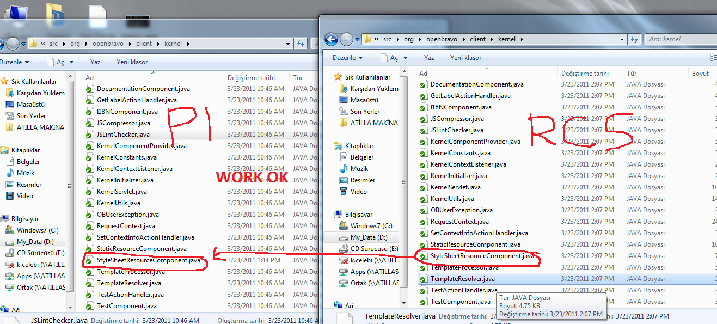The height and width of the screenshot is (324, 717).
Task: Select TestActionHandler.java in the left window
Action: [x=130, y=294]
